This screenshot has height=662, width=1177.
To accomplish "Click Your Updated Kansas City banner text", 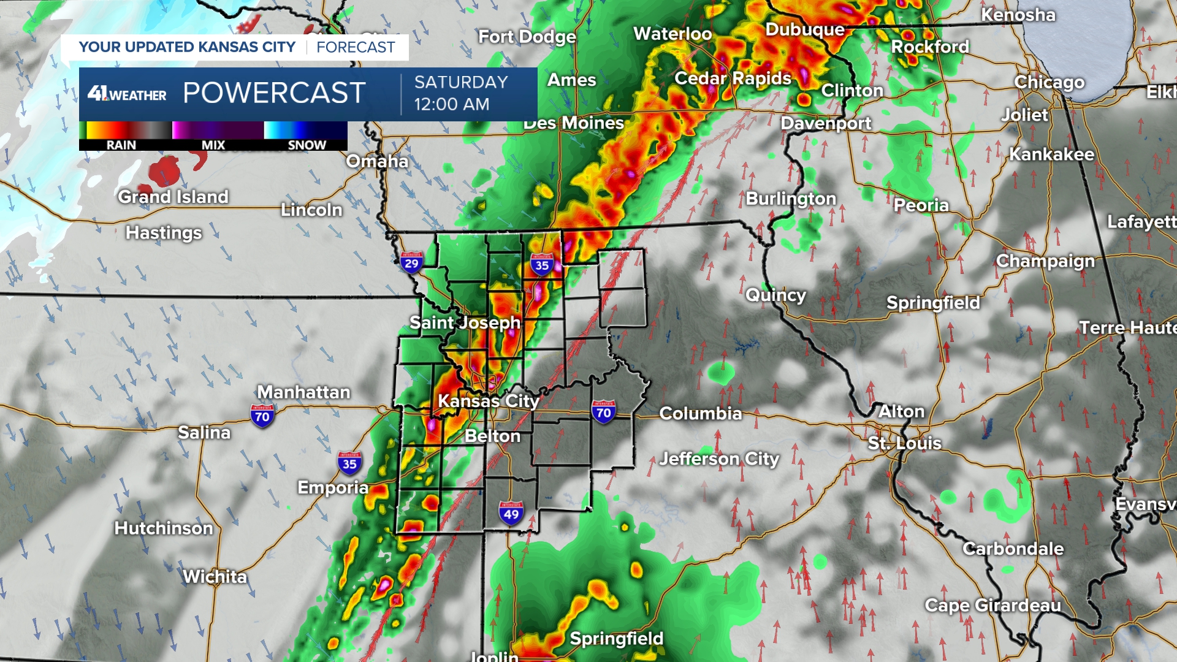I will pyautogui.click(x=187, y=47).
